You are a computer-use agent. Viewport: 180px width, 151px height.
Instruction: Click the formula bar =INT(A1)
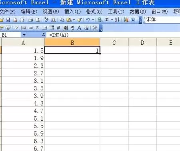click(113, 35)
